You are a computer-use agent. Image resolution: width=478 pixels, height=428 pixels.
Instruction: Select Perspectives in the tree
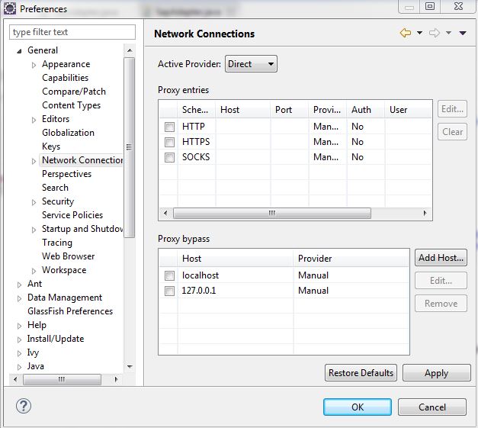(66, 174)
